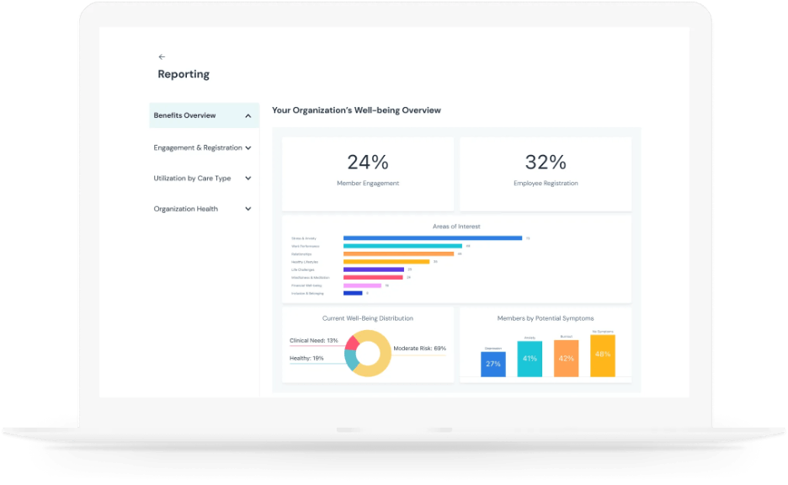Click the Clinical Need: 13% label
The image size is (788, 485).
tap(313, 340)
